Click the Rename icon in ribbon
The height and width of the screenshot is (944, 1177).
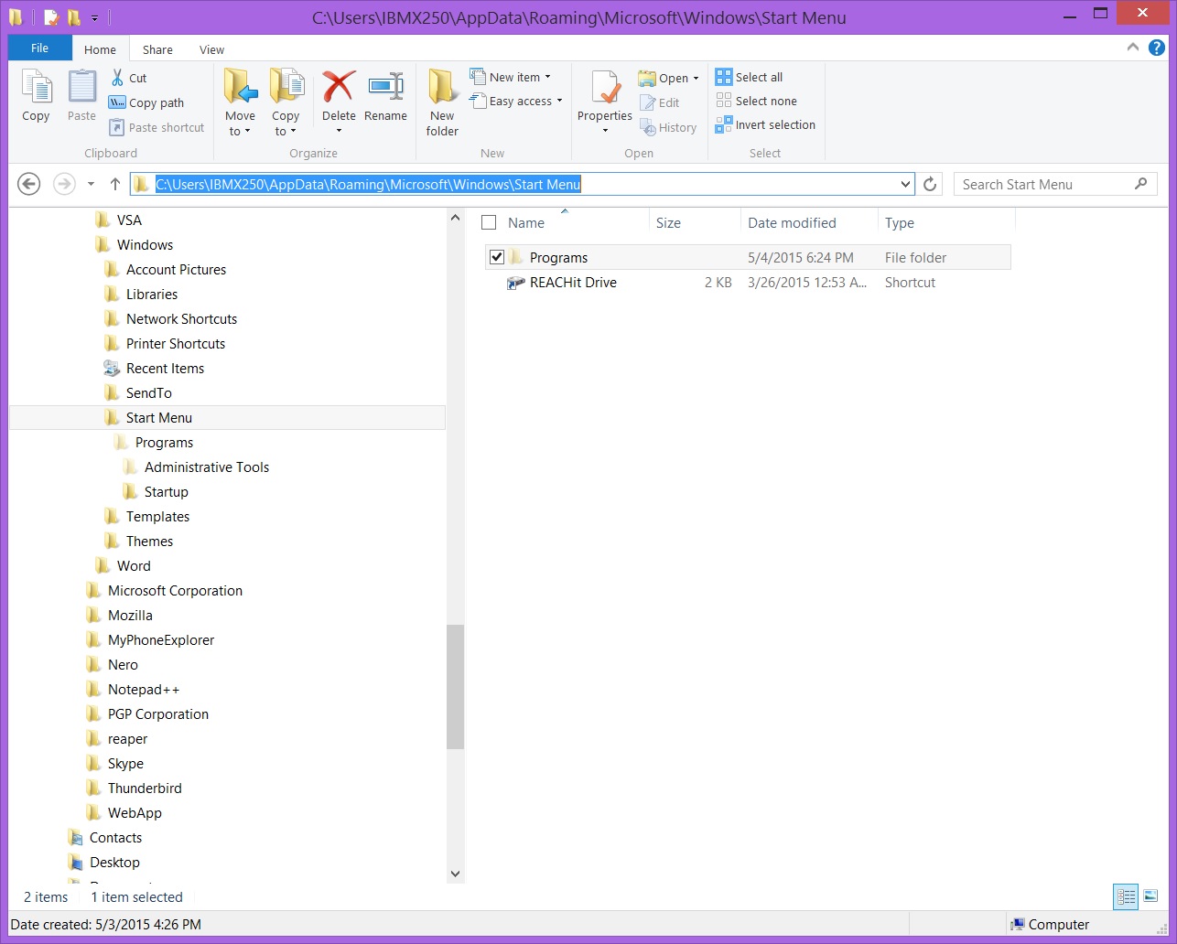[x=385, y=89]
